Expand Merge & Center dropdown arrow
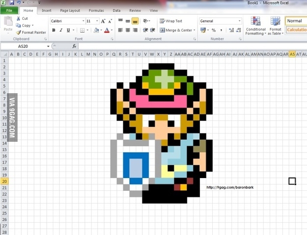This screenshot has height=235, width=307. [195, 30]
